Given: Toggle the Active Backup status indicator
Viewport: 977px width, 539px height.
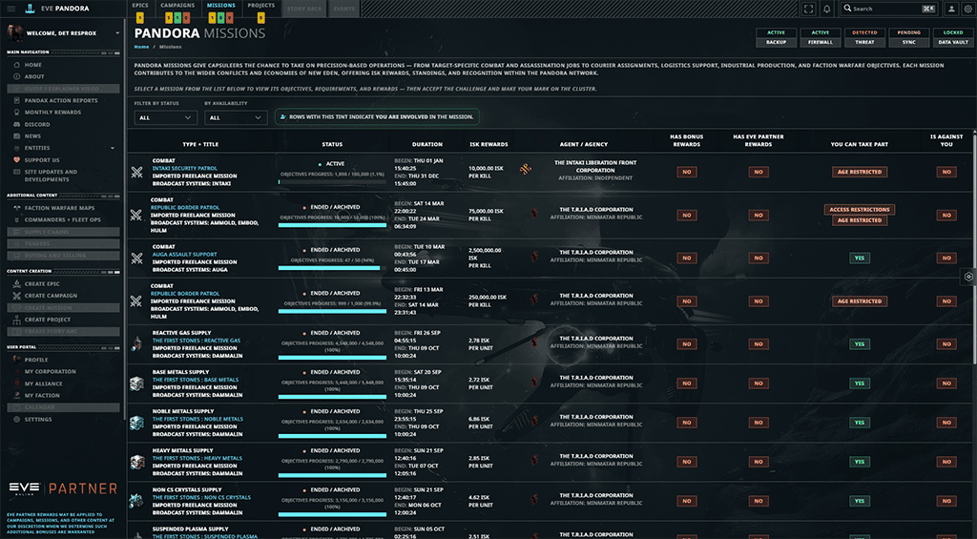Looking at the screenshot, I should pos(776,37).
